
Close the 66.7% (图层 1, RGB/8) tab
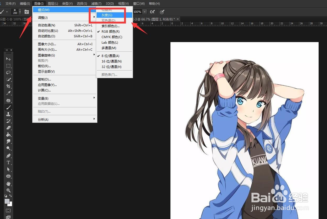pyautogui.click(x=178, y=19)
